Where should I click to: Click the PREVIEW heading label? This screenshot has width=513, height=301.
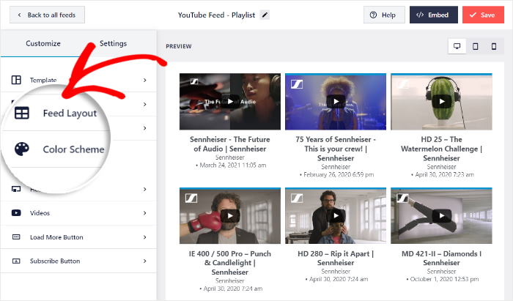click(x=179, y=46)
